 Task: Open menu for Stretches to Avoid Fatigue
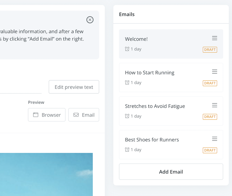(215, 105)
